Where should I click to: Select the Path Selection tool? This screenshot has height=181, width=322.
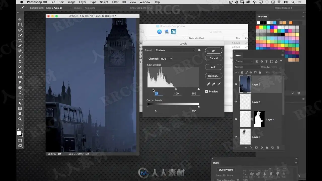pyautogui.click(x=20, y=103)
